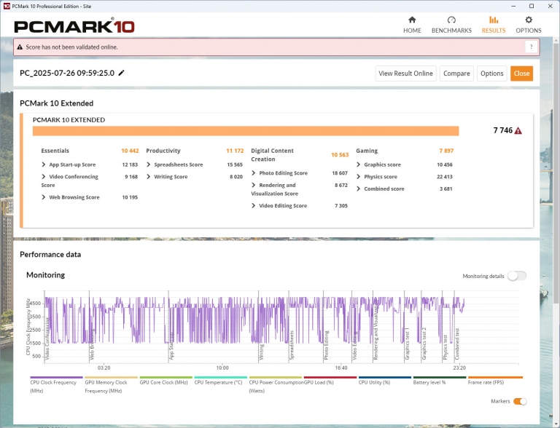The width and height of the screenshot is (560, 428).
Task: Click the Combined test marker in chart
Action: [456, 344]
